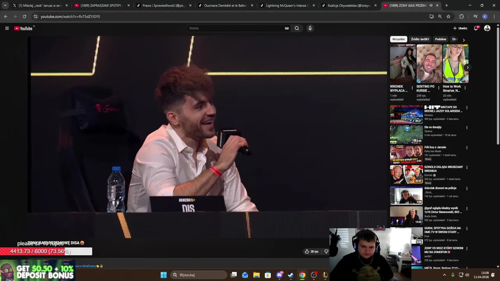Click the YouTube search magnifier button
This screenshot has width=500, height=281.
pos(297,28)
